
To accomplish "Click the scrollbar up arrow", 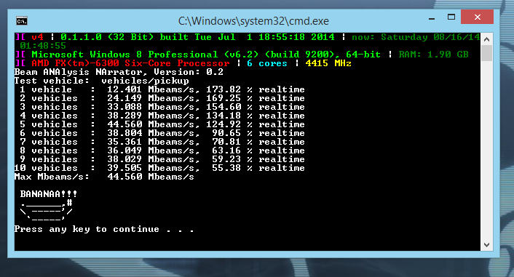I will point(486,39).
